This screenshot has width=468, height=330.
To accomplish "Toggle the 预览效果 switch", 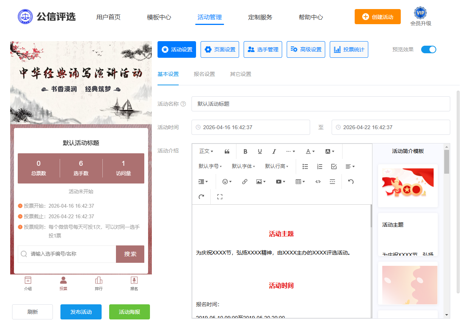I will 429,49.
